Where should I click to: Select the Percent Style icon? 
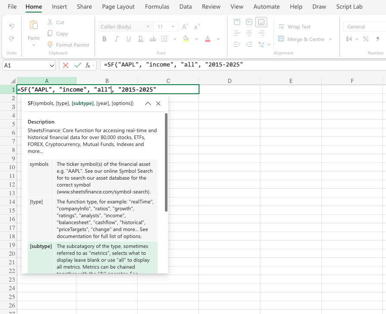(365, 38)
